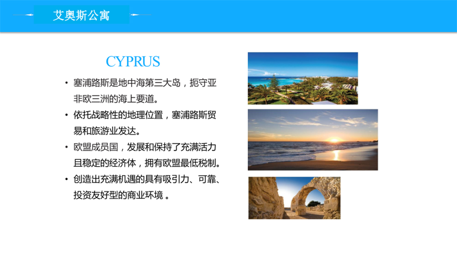Click the bullet text 塞浦路斯是地中海第三大岛

[127, 83]
